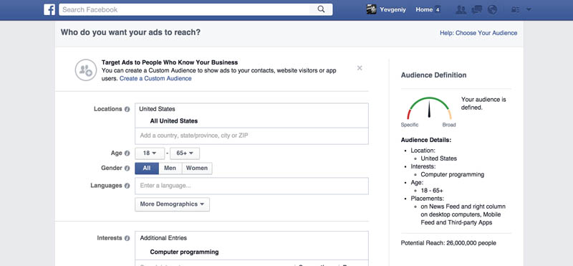Dismiss the Custom Audience tip
This screenshot has width=573, height=266.
(360, 68)
